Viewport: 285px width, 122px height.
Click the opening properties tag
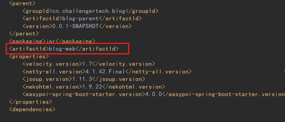[x=29, y=56]
